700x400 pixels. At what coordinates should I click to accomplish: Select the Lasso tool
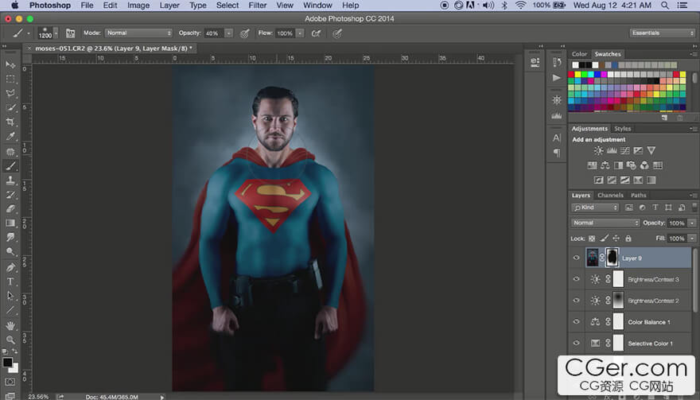pos(10,93)
